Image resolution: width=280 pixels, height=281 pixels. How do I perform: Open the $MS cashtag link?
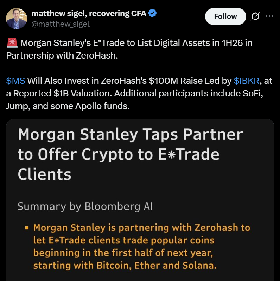[16, 81]
